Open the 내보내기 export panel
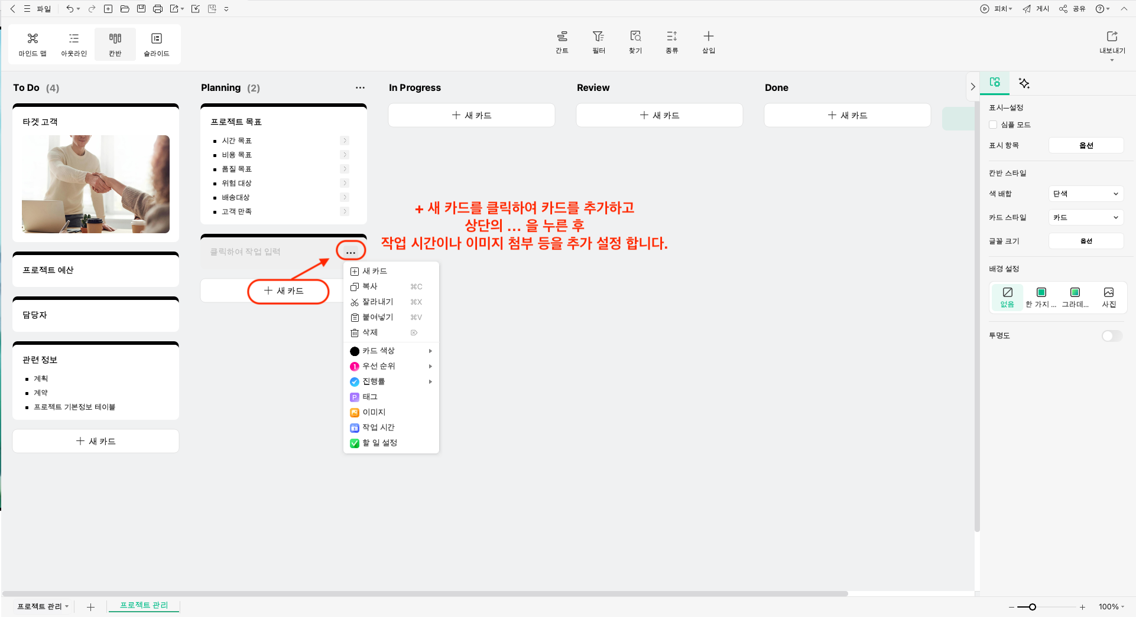Image resolution: width=1136 pixels, height=617 pixels. coord(1112,43)
